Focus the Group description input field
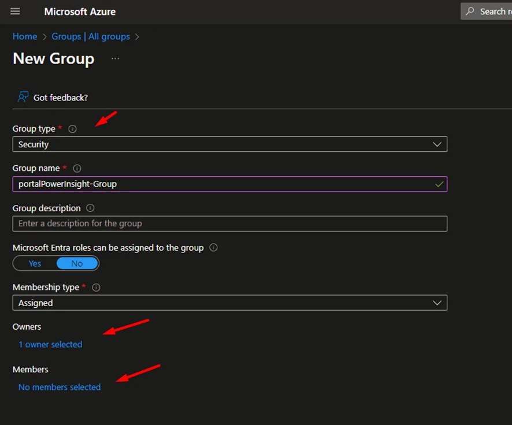The width and height of the screenshot is (512, 425). point(230,223)
